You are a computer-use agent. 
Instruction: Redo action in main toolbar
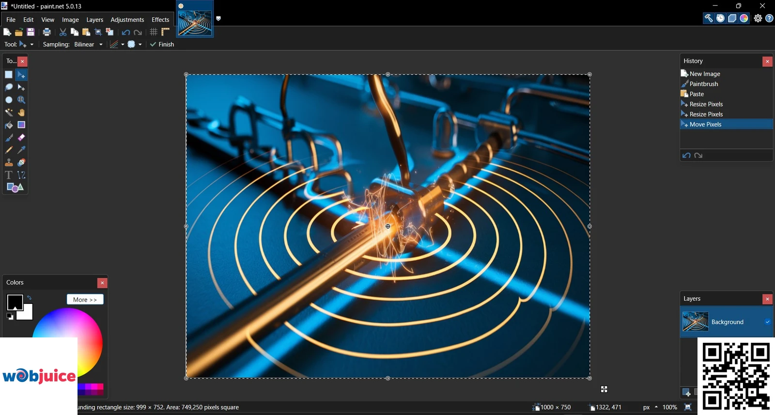coord(138,32)
